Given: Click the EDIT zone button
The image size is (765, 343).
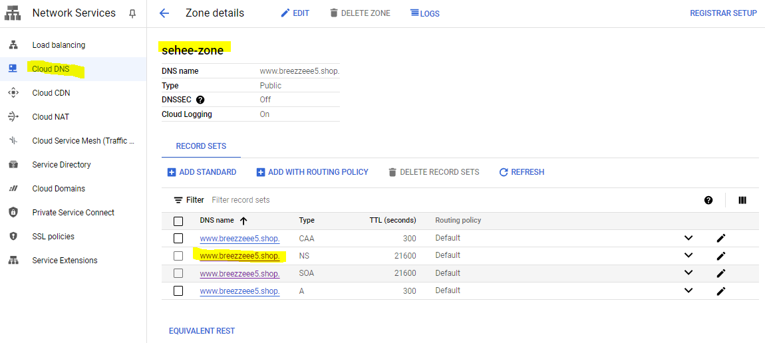Looking at the screenshot, I should 295,13.
